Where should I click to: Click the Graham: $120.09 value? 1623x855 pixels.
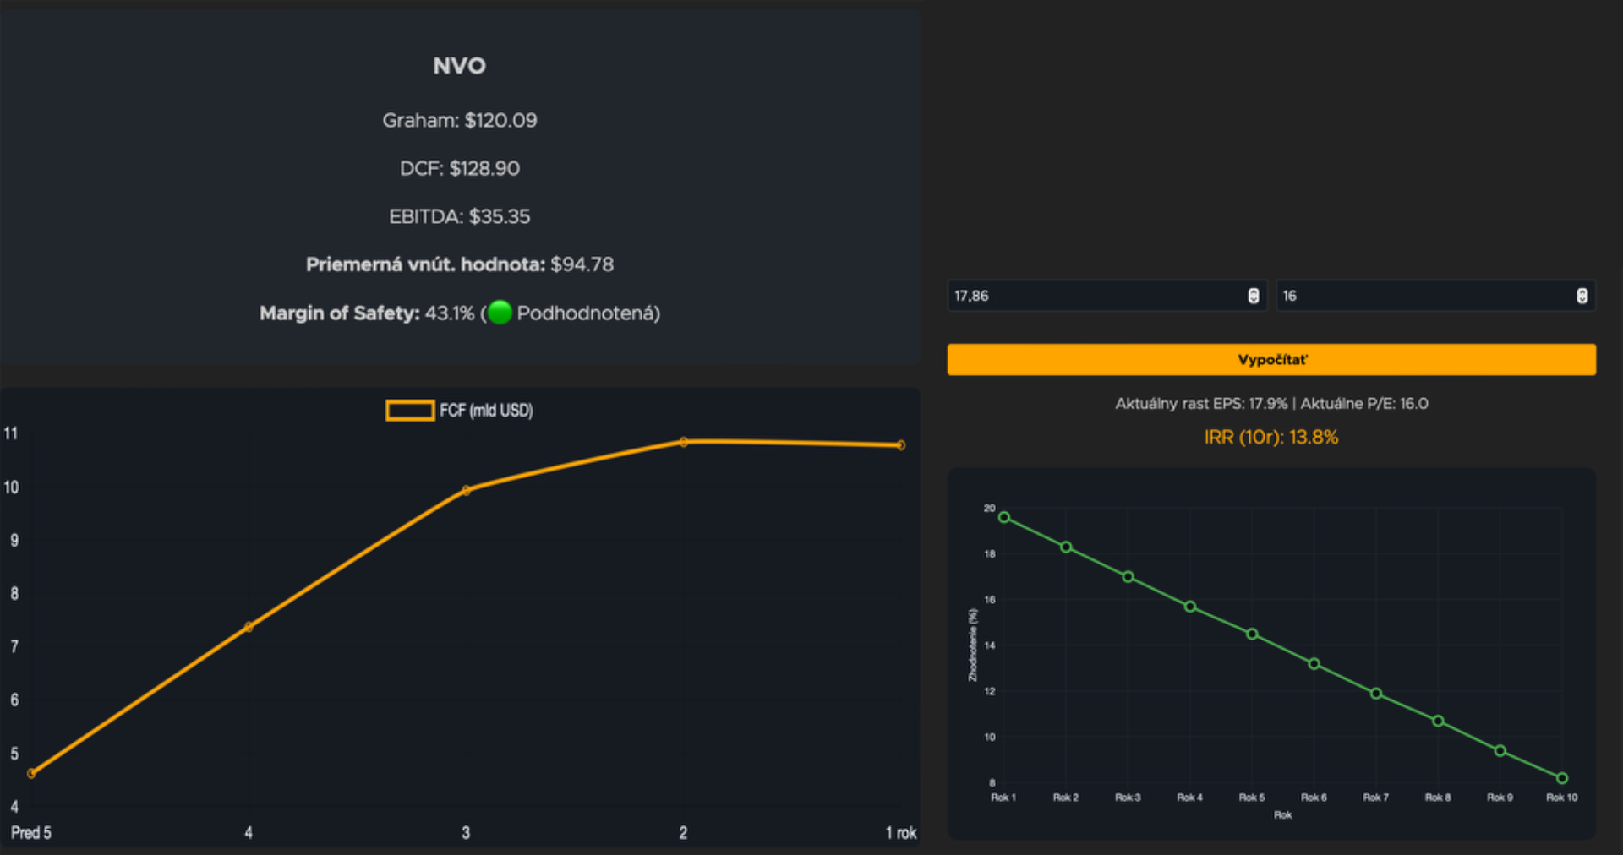(x=459, y=120)
